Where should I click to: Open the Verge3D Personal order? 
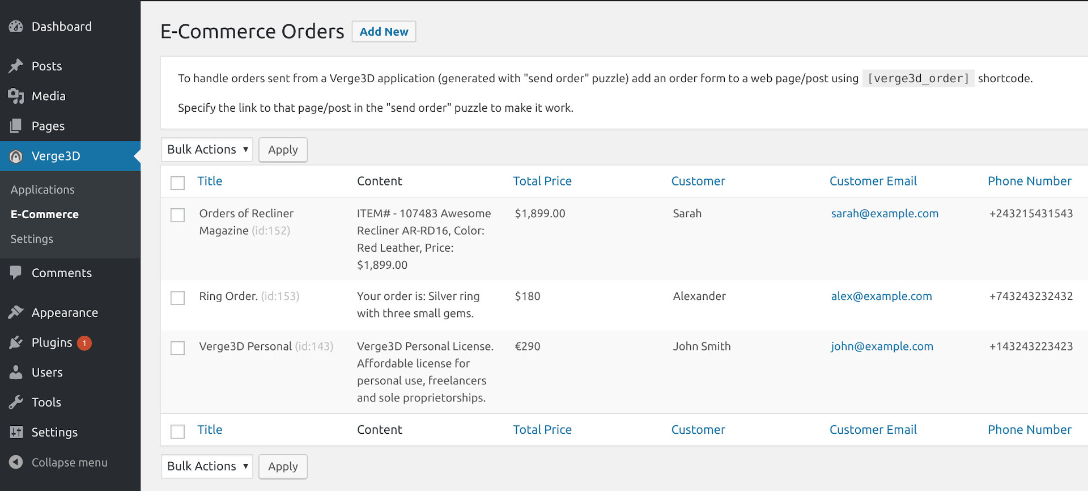pyautogui.click(x=245, y=346)
